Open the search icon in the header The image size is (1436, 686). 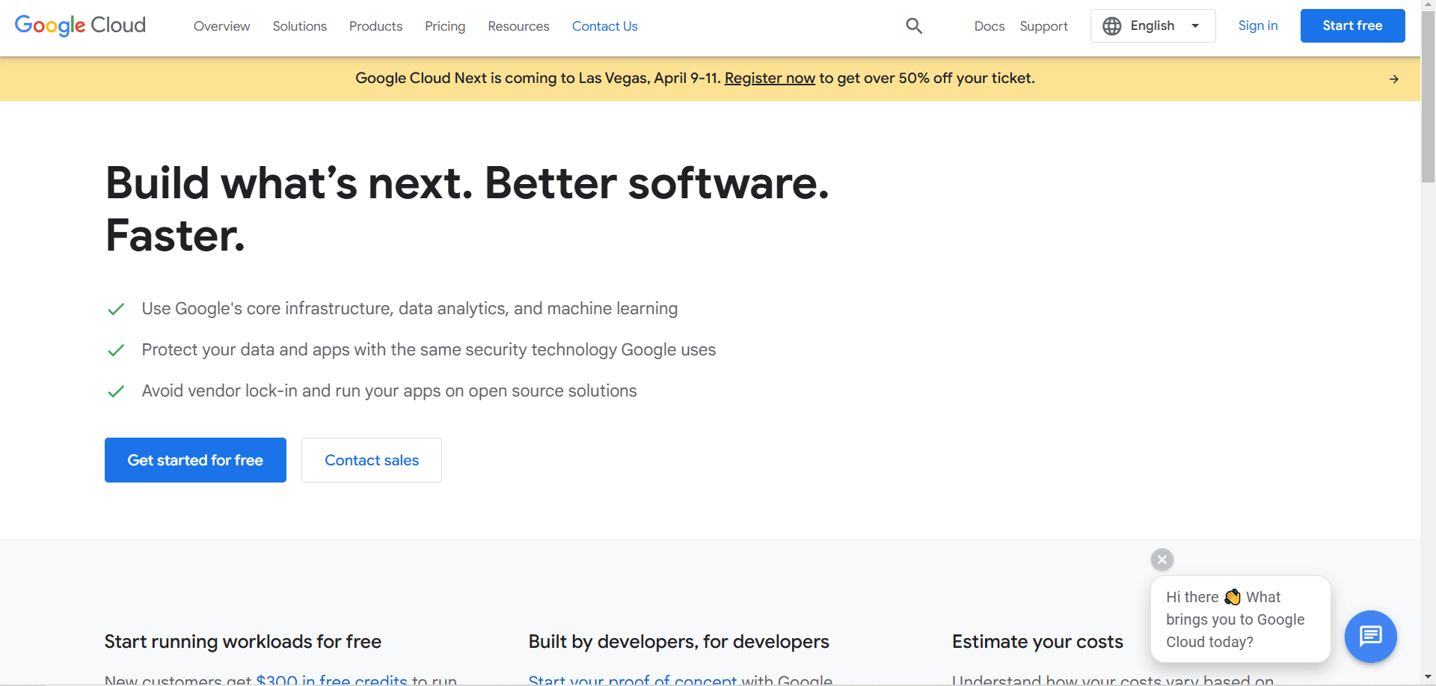913,25
